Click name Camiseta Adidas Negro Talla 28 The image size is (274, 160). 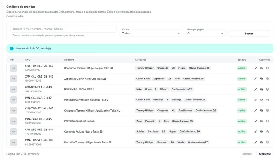(83, 131)
